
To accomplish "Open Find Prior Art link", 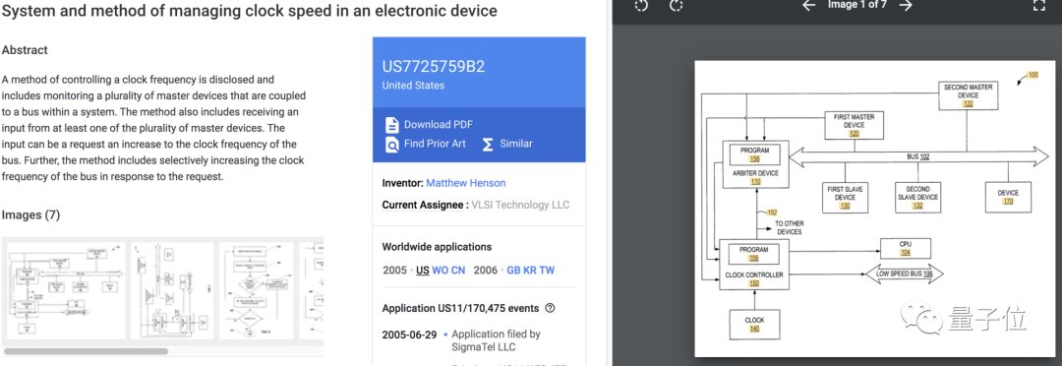I will click(x=435, y=144).
